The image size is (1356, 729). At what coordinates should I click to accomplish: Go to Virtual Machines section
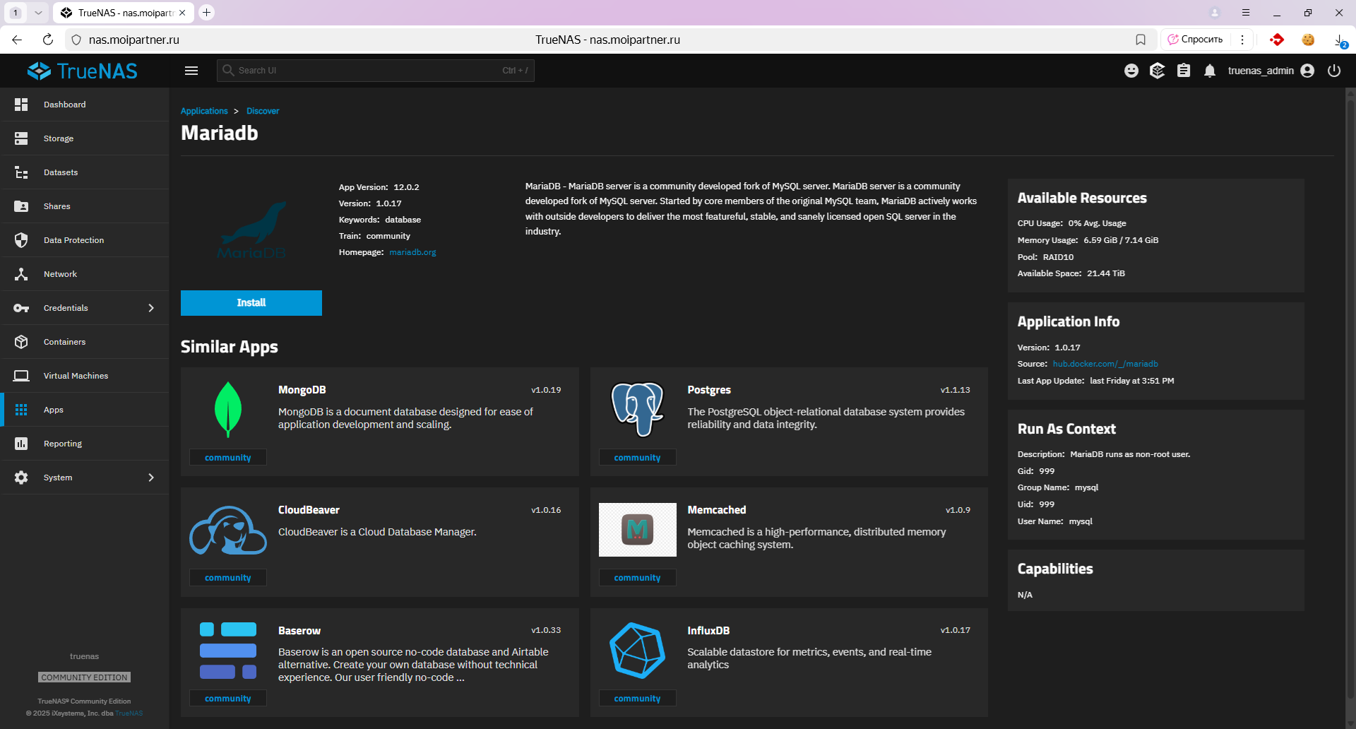pyautogui.click(x=76, y=376)
